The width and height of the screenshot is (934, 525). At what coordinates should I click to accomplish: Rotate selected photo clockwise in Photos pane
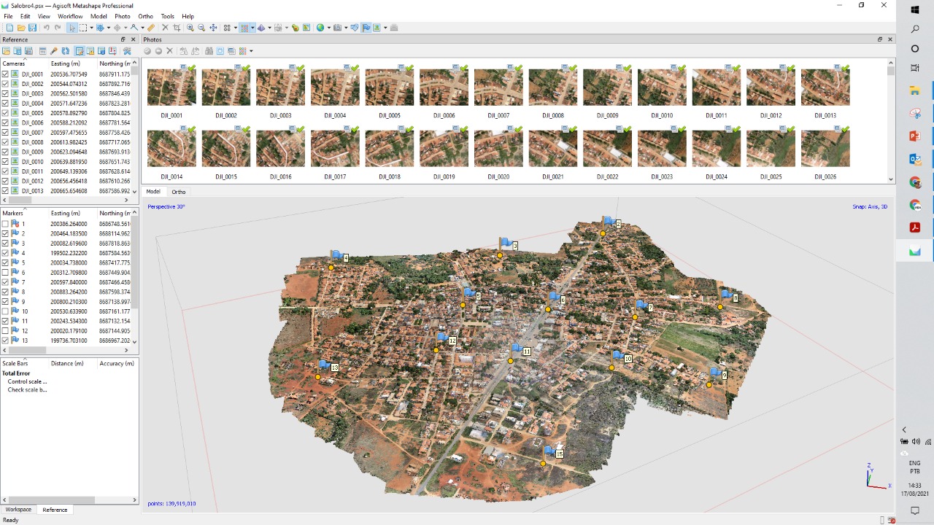point(197,51)
